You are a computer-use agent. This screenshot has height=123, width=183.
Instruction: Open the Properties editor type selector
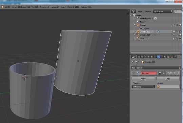point(134,57)
